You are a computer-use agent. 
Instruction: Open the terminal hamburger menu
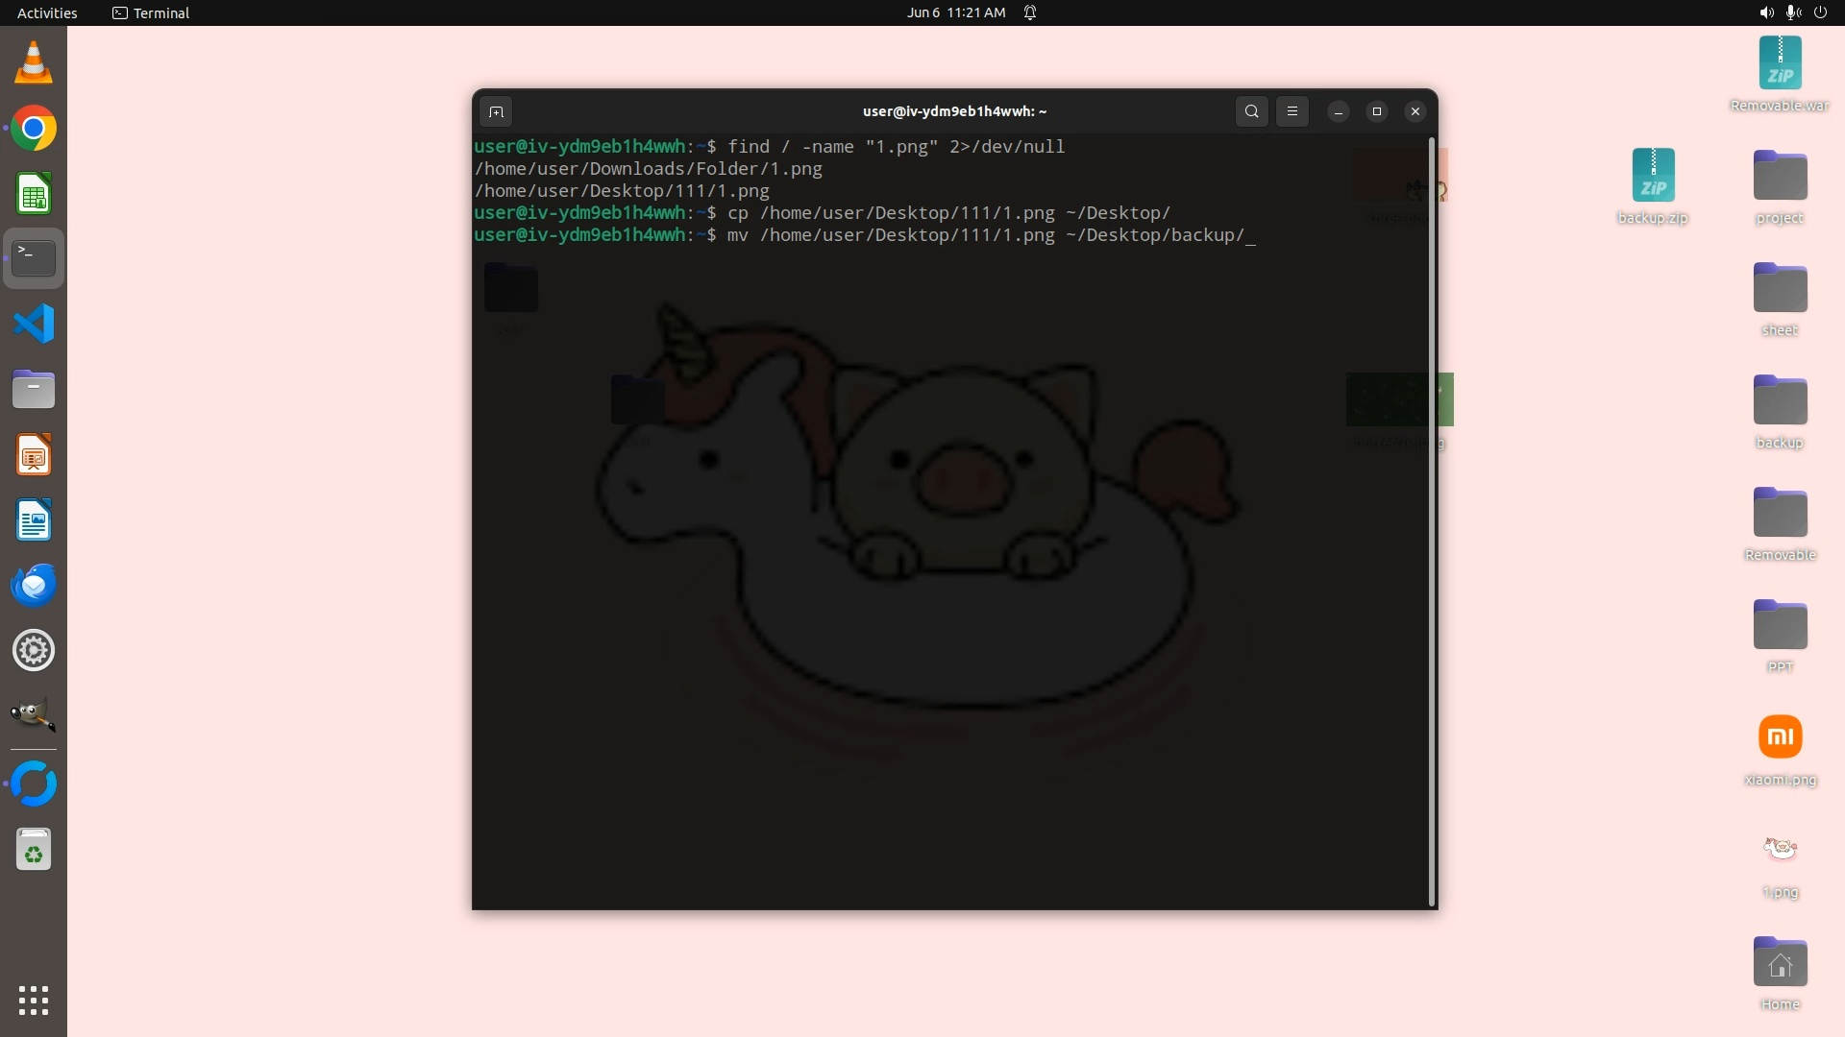(1292, 111)
